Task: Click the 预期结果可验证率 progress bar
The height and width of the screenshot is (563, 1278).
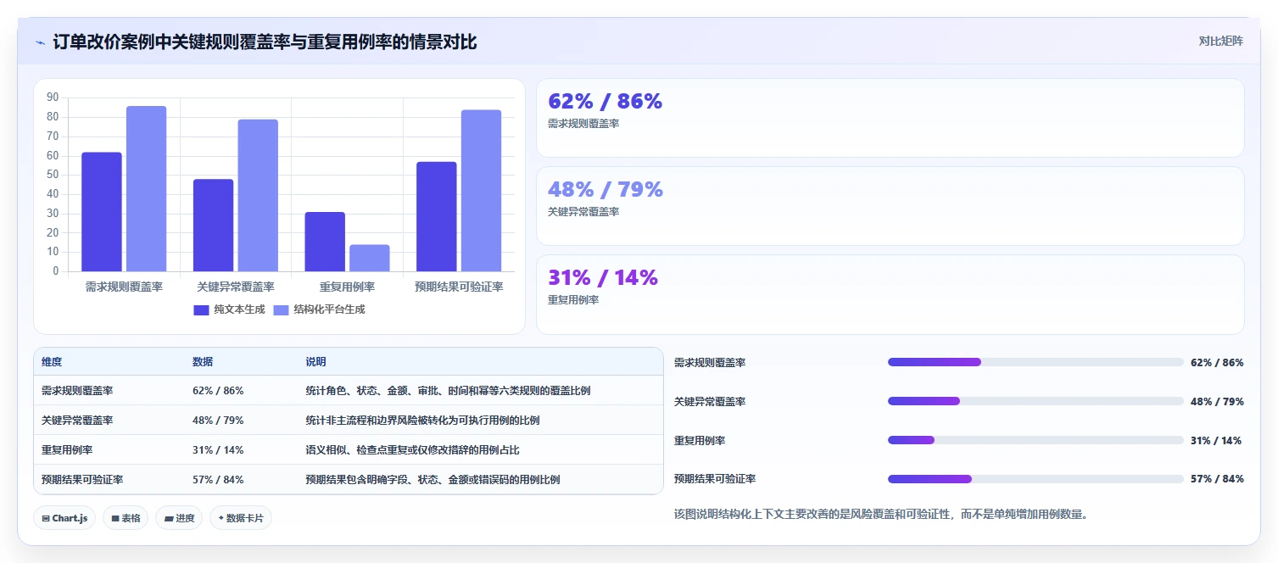Action: pyautogui.click(x=1035, y=479)
